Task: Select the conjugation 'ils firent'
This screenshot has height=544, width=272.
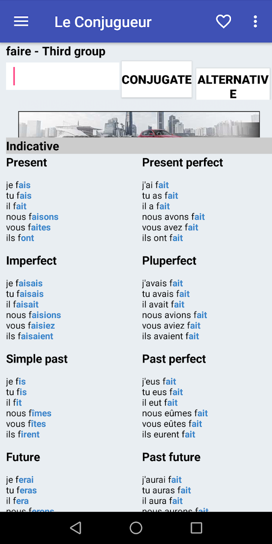Action: point(23,434)
